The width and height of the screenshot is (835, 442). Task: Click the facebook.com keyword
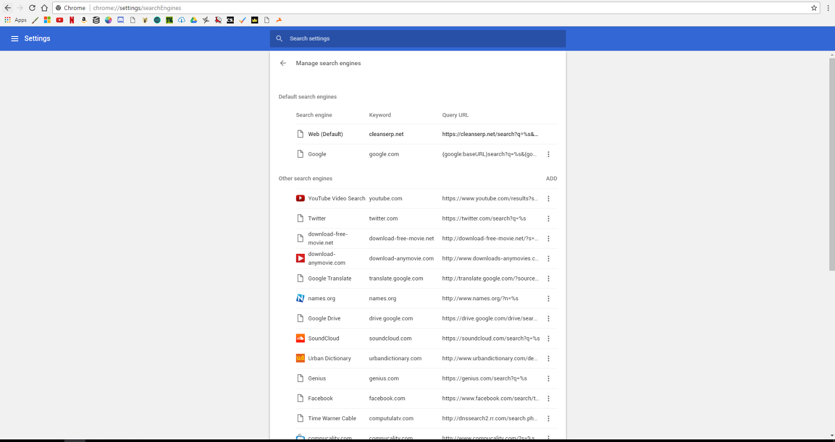(x=387, y=398)
